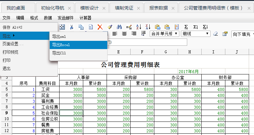Click the first sigma sum icon
Viewport: 254px width, 135px height.
pos(186,27)
